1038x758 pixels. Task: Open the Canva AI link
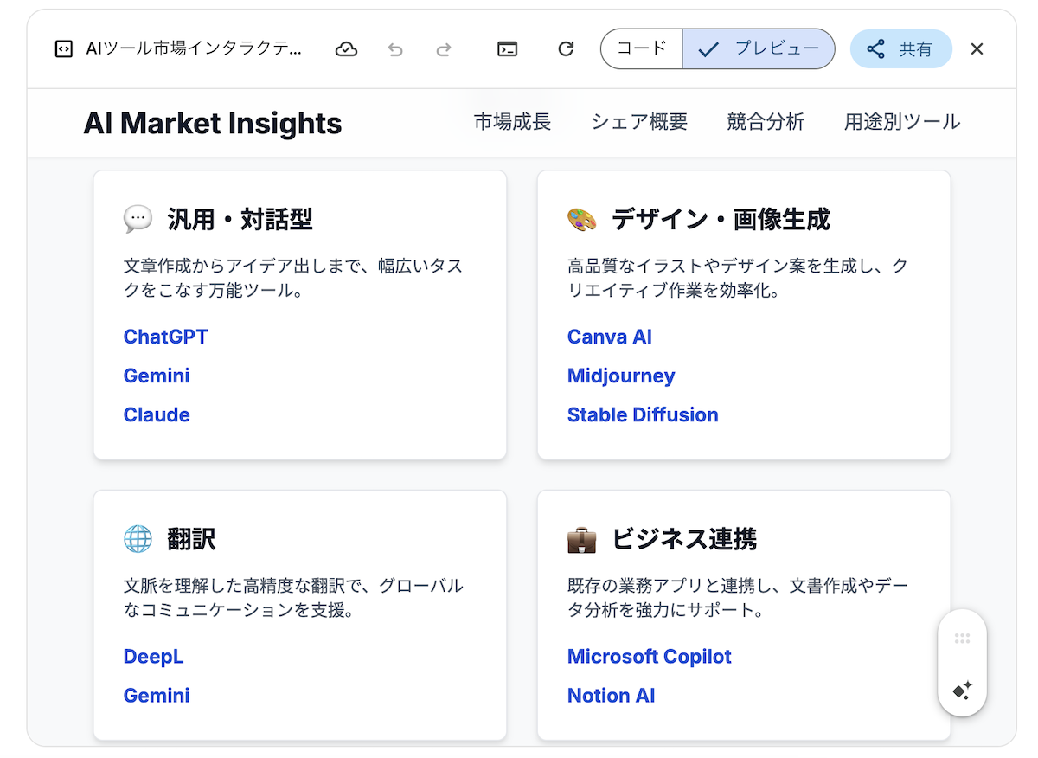point(610,337)
